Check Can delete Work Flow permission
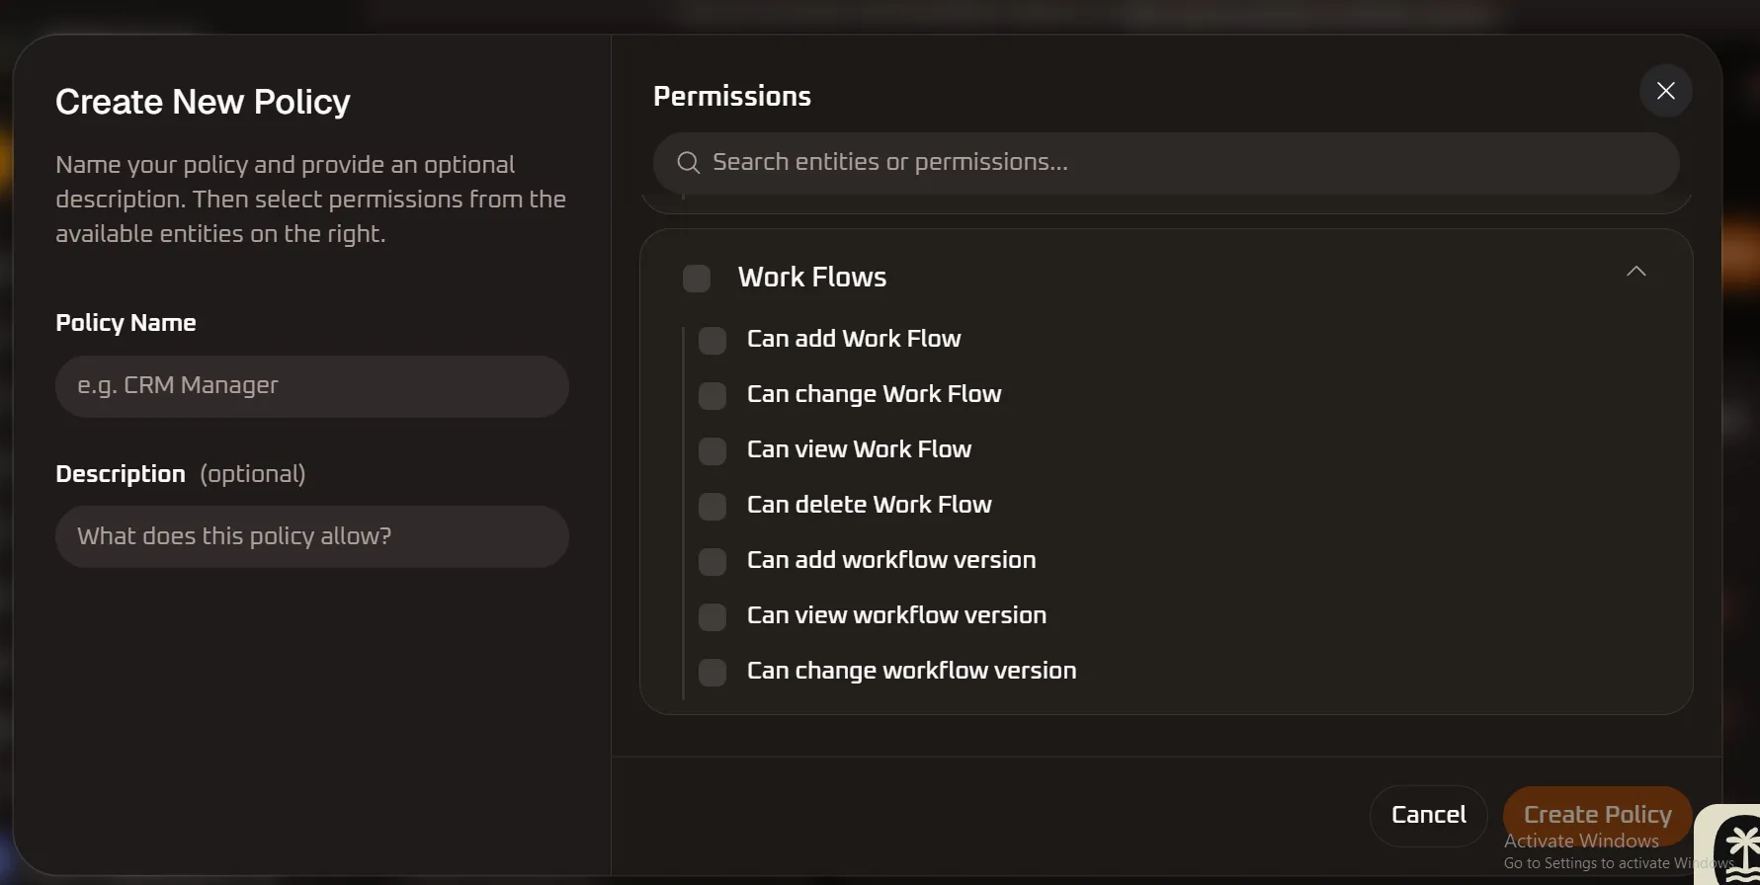 coord(712,507)
